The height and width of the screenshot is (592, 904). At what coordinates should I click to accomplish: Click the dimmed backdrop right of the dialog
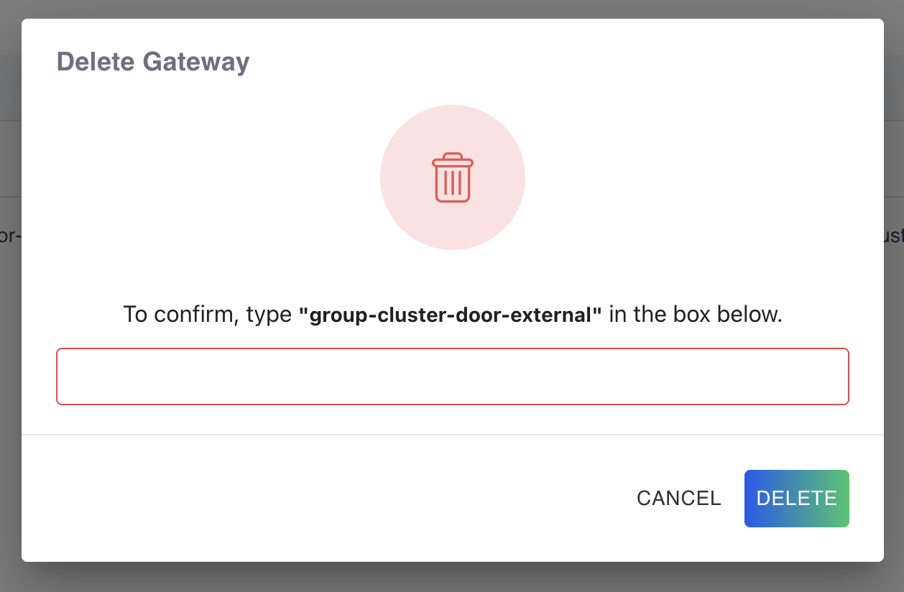pos(894,359)
